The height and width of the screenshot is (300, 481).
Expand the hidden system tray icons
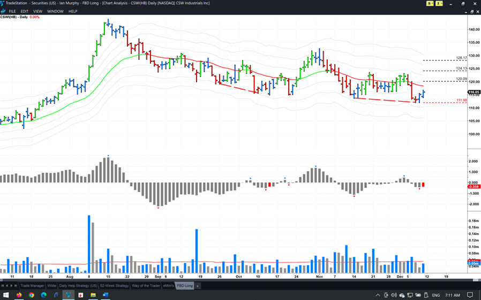coord(378,295)
